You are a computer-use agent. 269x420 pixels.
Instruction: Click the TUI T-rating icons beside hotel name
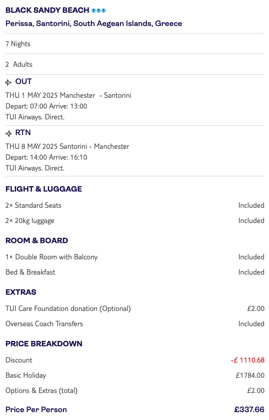coord(99,11)
